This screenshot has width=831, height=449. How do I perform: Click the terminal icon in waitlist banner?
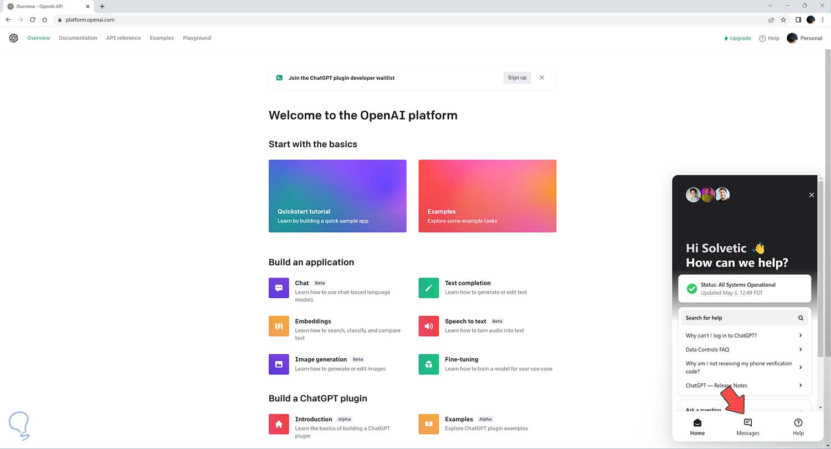click(x=280, y=78)
